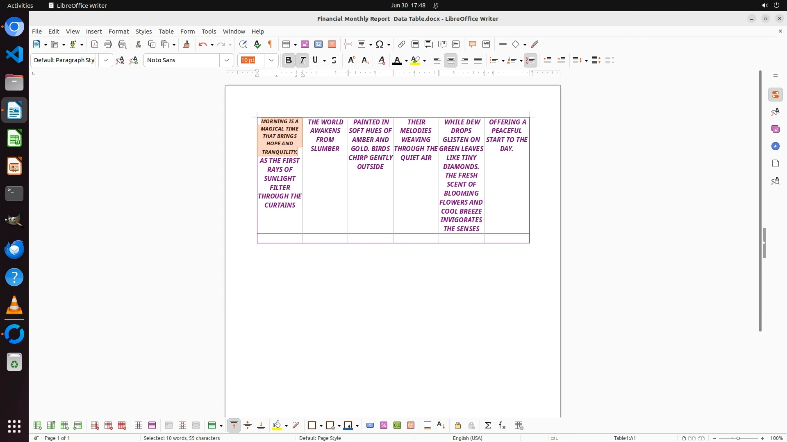Screen dimensions: 787x442
Task: Click the Strikethrough formatting icon
Action: pyautogui.click(x=334, y=60)
